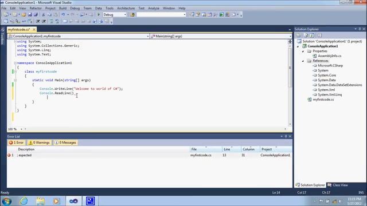This screenshot has width=367, height=206.
Task: Click the Find in Files icon
Action: pyautogui.click(x=132, y=15)
